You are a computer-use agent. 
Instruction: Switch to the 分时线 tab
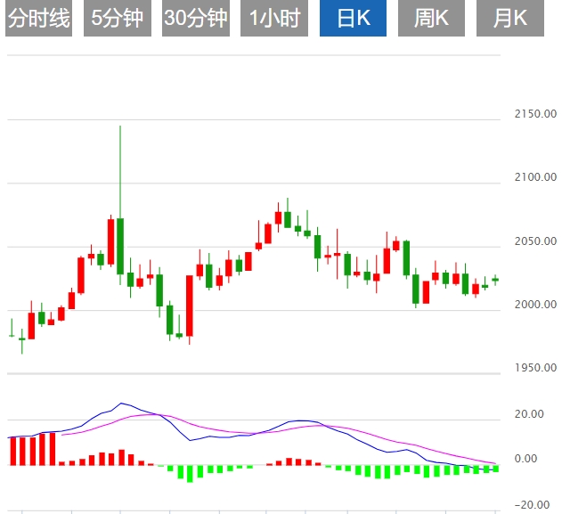click(x=39, y=19)
